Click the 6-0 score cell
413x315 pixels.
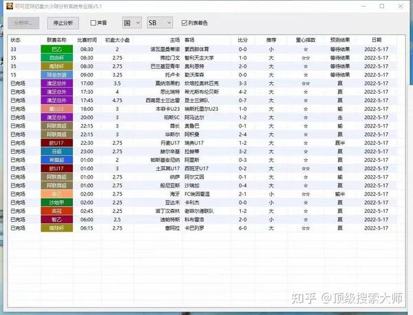coord(242,228)
